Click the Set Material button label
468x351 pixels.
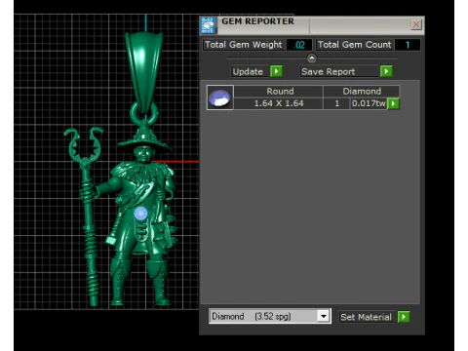click(x=368, y=317)
